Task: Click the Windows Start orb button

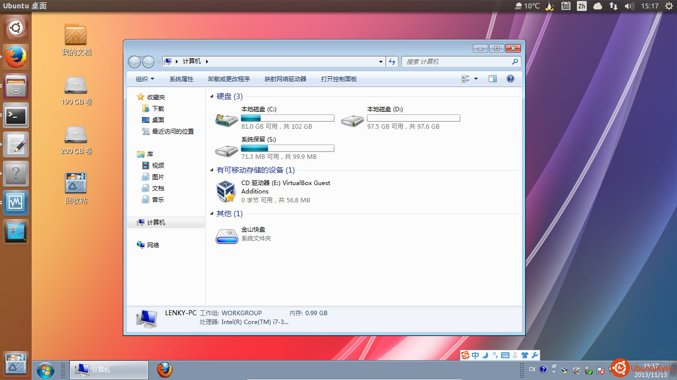Action: (45, 370)
